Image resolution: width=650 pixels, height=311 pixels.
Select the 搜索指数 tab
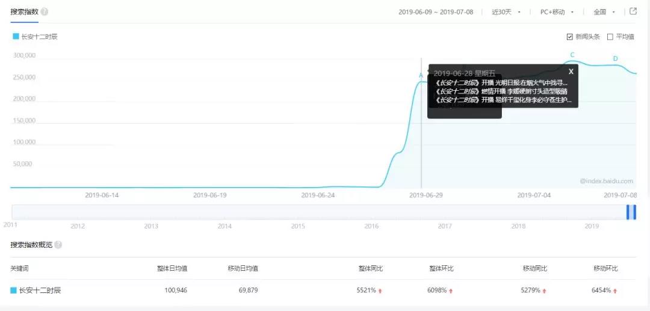pyautogui.click(x=24, y=11)
